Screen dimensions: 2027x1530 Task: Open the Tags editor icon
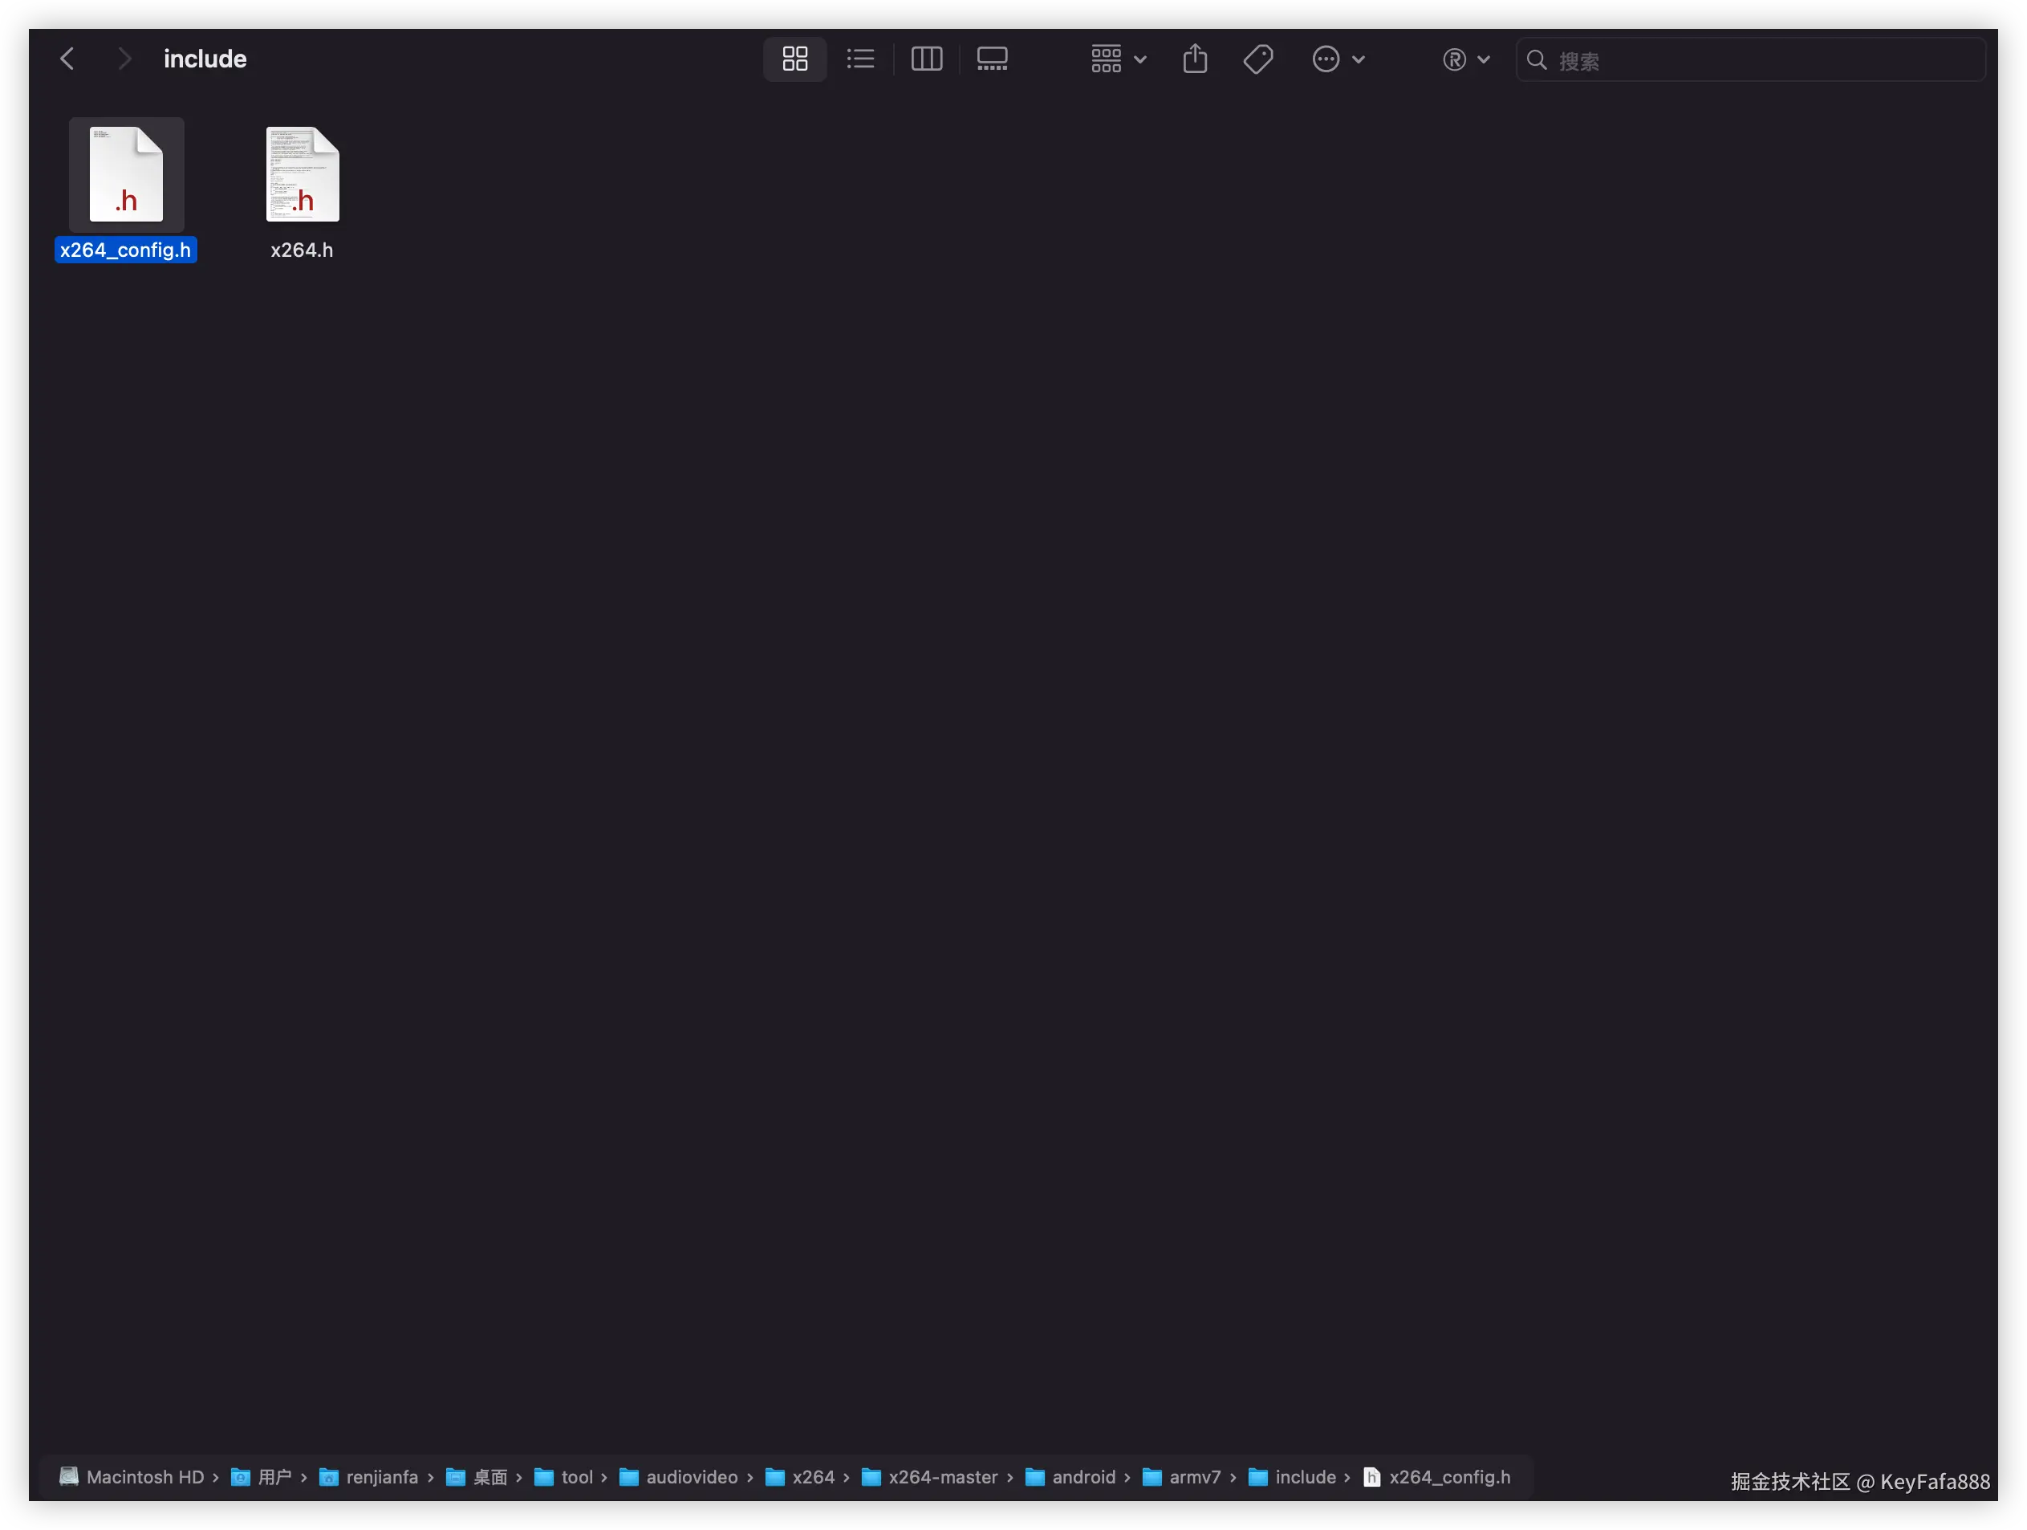click(x=1257, y=59)
